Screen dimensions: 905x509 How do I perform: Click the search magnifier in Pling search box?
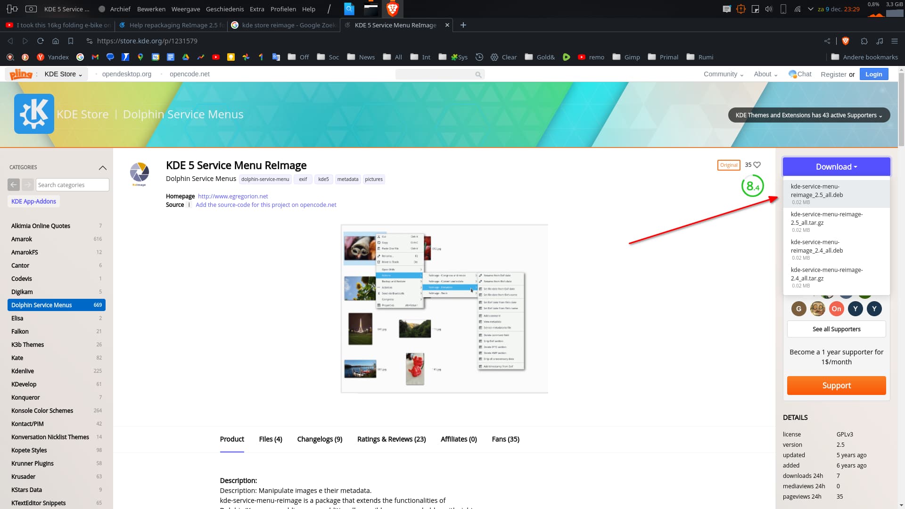coord(478,74)
